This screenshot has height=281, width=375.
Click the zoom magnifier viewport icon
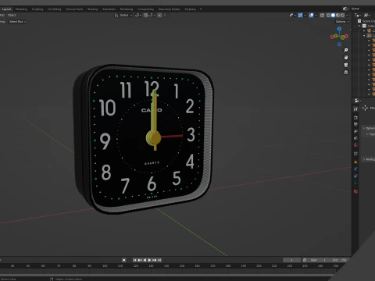point(346,50)
